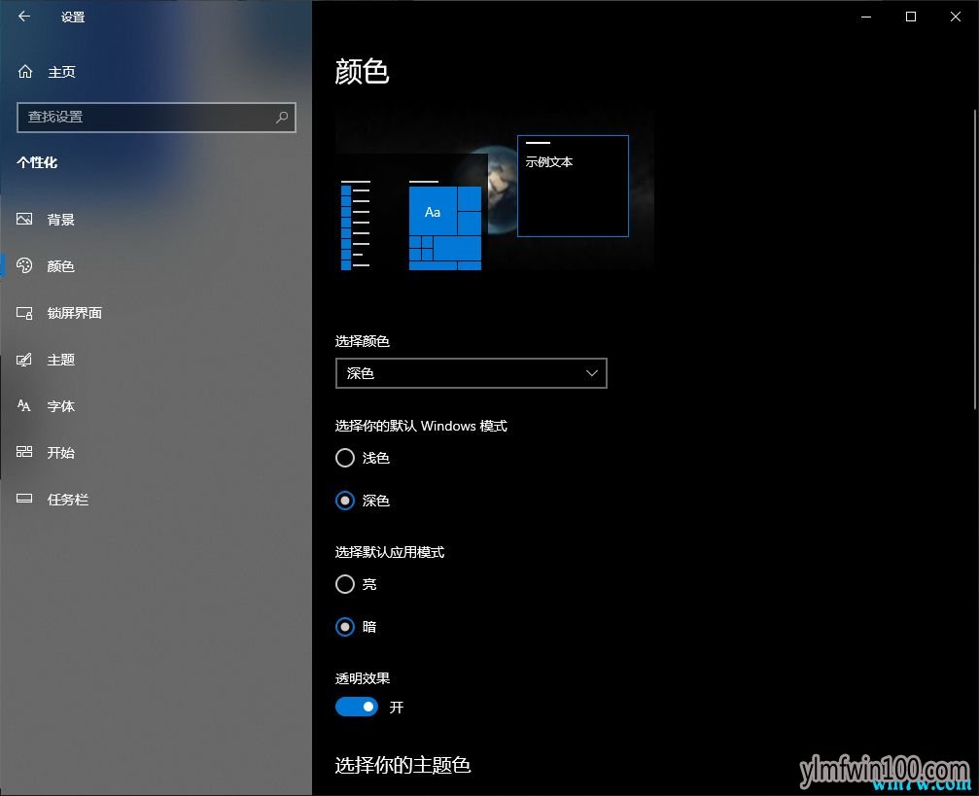The height and width of the screenshot is (796, 979).
Task: Go to 任务栏 settings page
Action: pyautogui.click(x=157, y=499)
